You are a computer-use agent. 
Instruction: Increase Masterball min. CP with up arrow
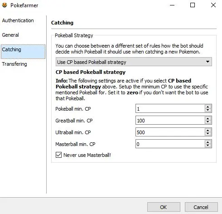click(x=208, y=142)
